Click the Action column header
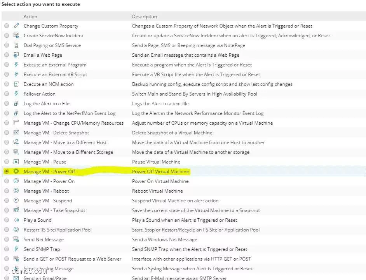 [x=30, y=17]
